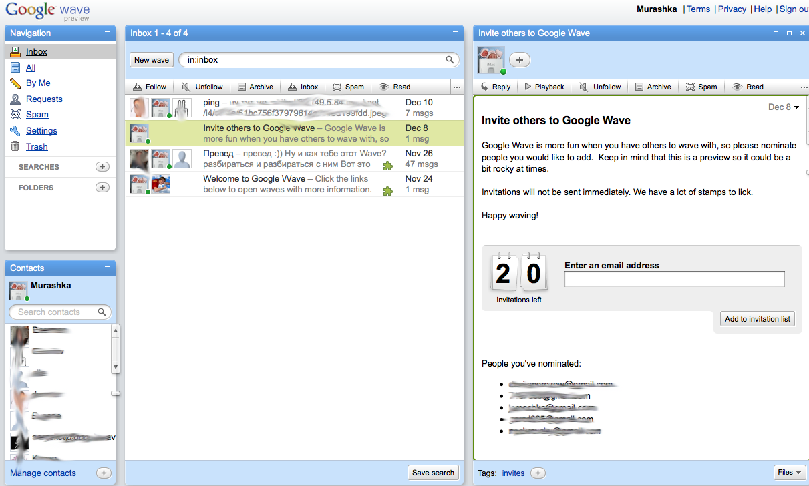Click the participant avatar in the open wave header

(x=491, y=61)
